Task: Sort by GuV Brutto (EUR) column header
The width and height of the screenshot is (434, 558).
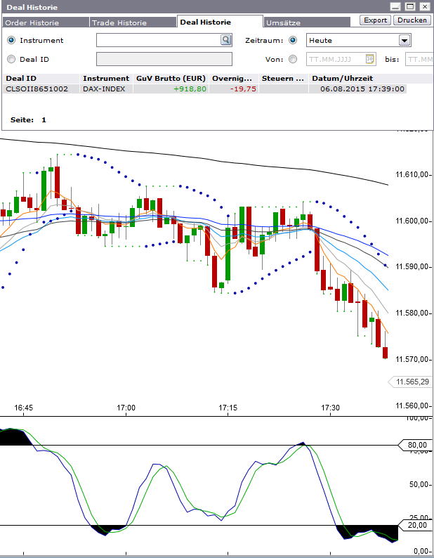Action: (171, 78)
